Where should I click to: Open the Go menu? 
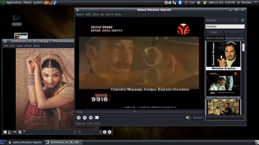click(x=102, y=14)
